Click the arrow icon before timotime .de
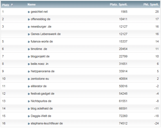This screenshot has height=128, width=161. (29, 49)
